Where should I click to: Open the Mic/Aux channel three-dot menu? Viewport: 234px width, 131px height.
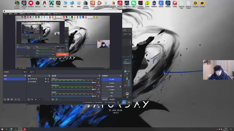[98, 82]
